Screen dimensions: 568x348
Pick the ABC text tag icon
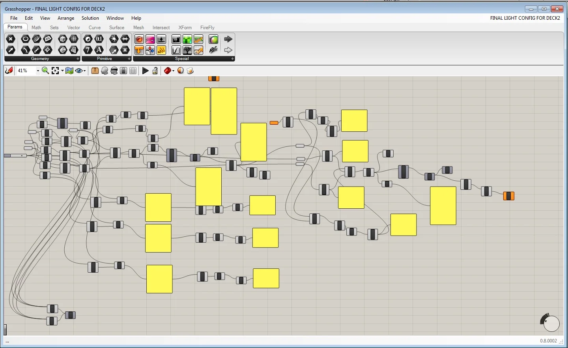tap(213, 50)
